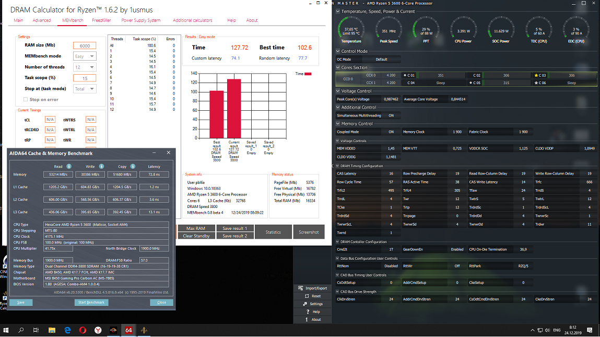Click the Write info icon in AIDA64
The image size is (600, 337).
(101, 166)
